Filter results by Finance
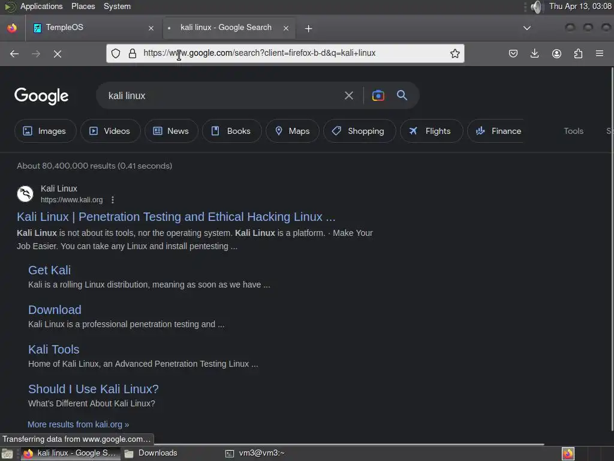The height and width of the screenshot is (461, 614). (x=496, y=131)
